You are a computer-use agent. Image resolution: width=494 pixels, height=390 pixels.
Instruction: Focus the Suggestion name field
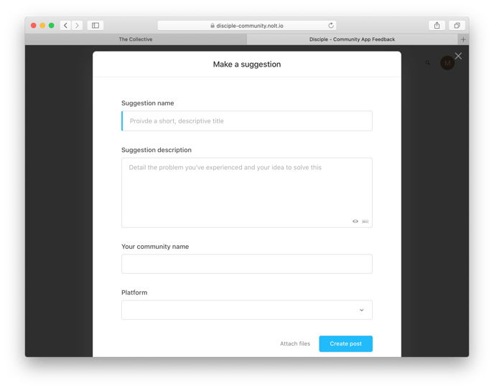point(247,120)
